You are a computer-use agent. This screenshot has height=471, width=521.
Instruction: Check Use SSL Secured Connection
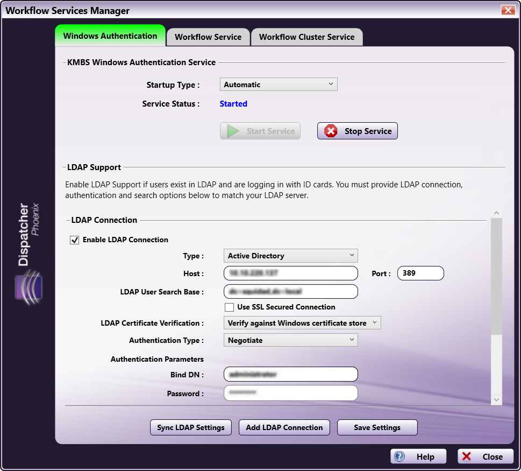coord(229,307)
